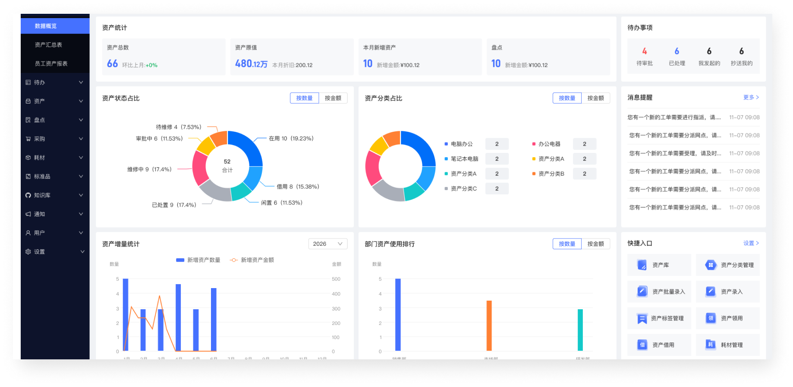Click the 知识库 sidebar icon
Viewport: 793px width, 387px height.
click(x=28, y=195)
